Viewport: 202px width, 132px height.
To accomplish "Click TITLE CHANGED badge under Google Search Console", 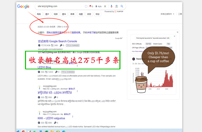I will point(73,45).
